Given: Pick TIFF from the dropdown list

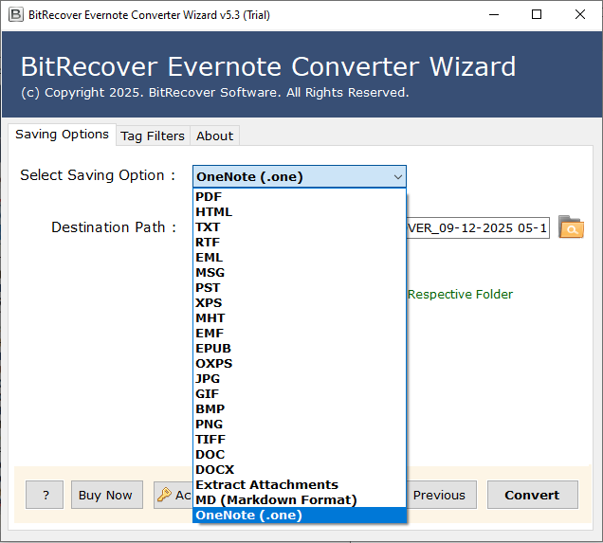Looking at the screenshot, I should (x=300, y=440).
